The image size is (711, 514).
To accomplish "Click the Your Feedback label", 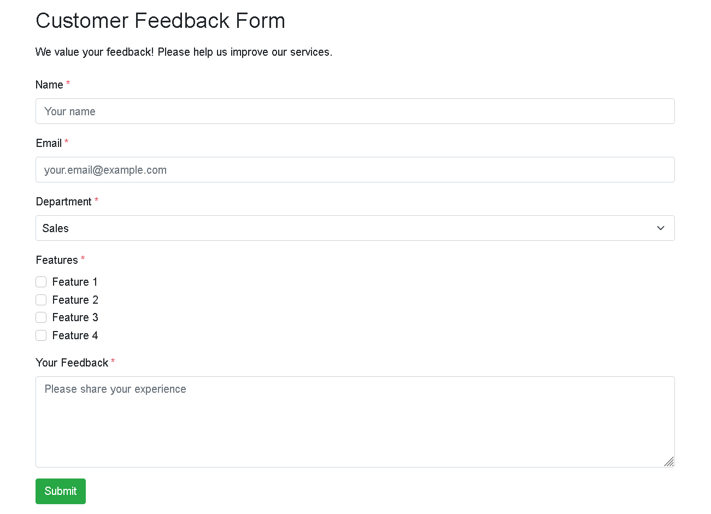I will 72,363.
